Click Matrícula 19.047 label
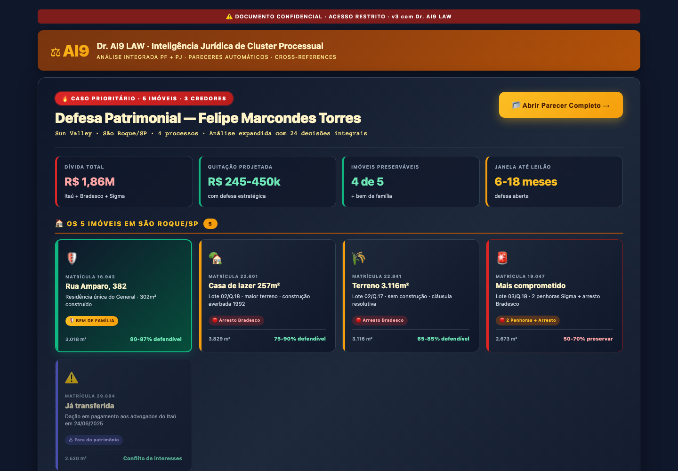This screenshot has width=678, height=471. point(520,276)
